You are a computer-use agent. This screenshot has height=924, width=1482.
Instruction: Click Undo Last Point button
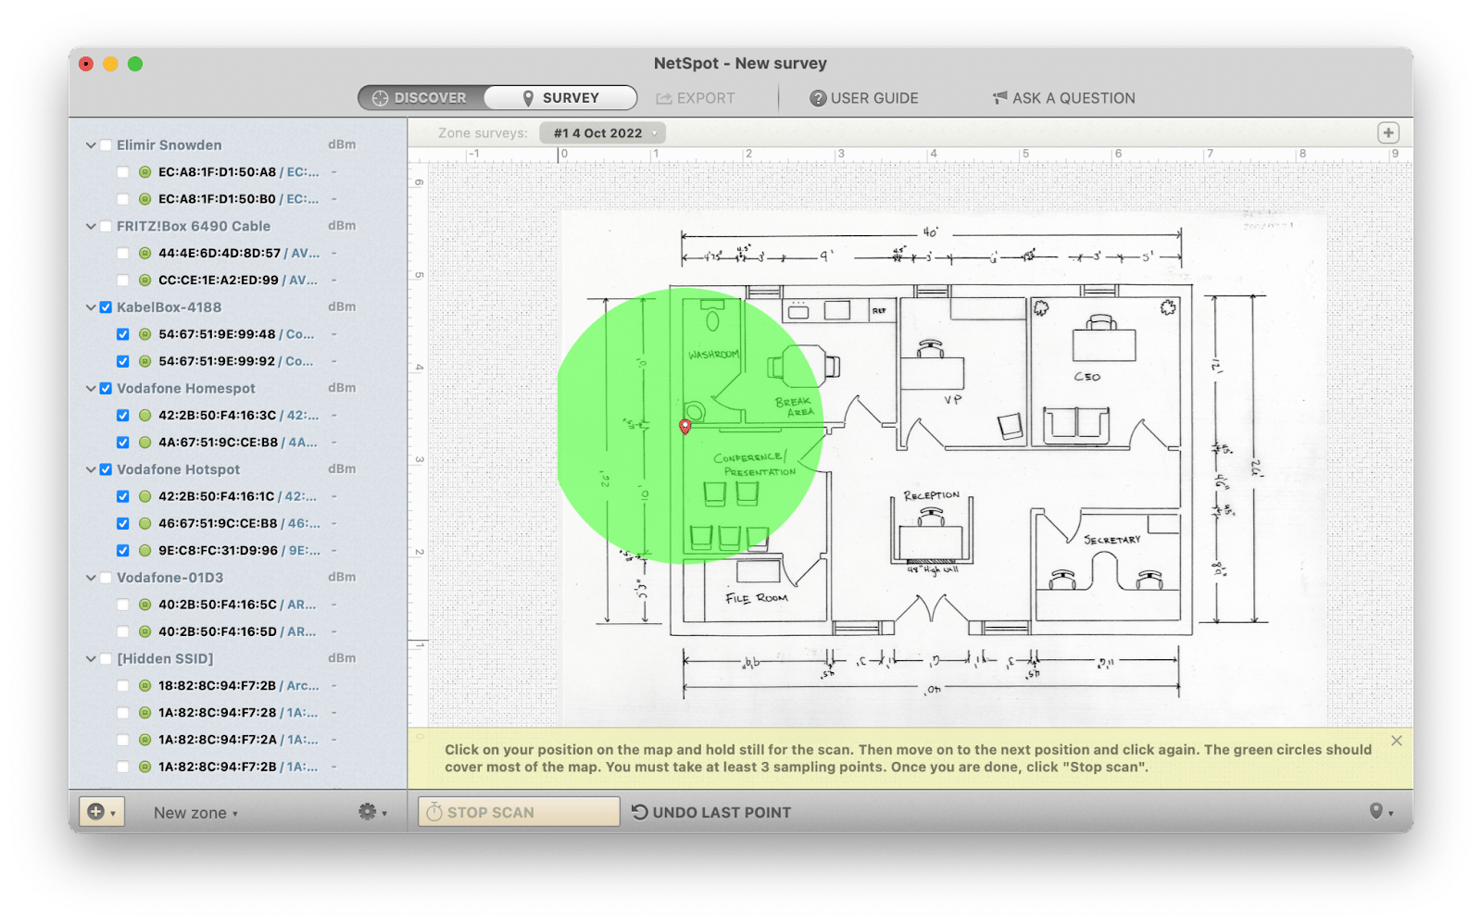[x=711, y=812]
